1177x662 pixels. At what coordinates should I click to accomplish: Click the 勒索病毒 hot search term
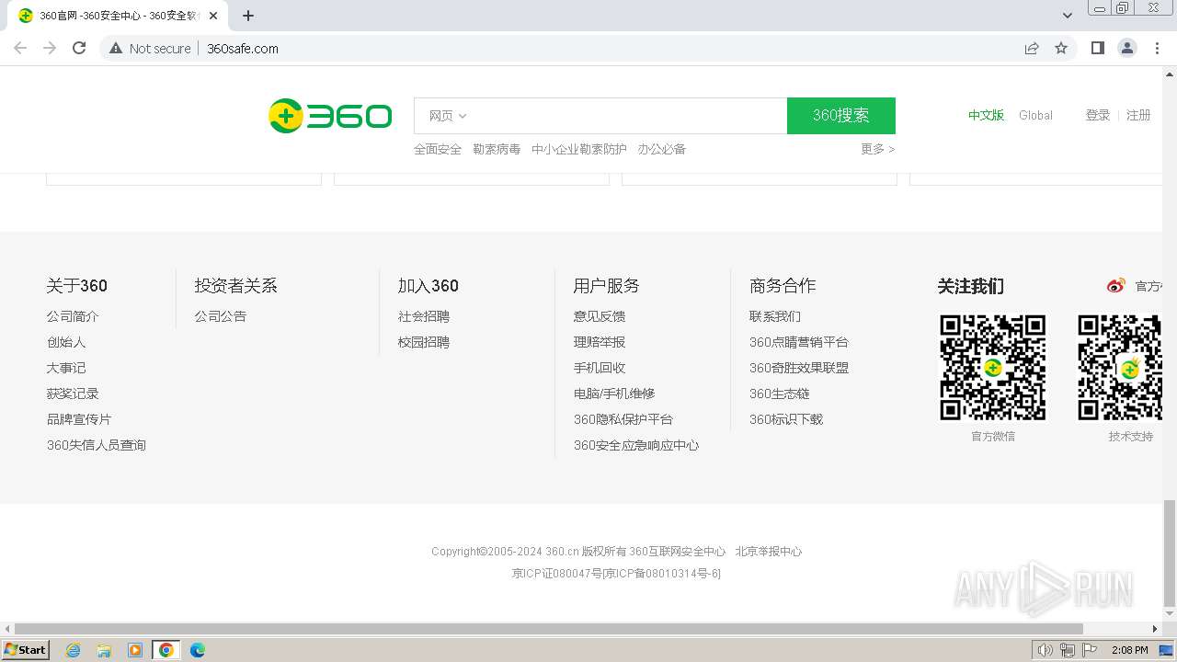coord(497,149)
